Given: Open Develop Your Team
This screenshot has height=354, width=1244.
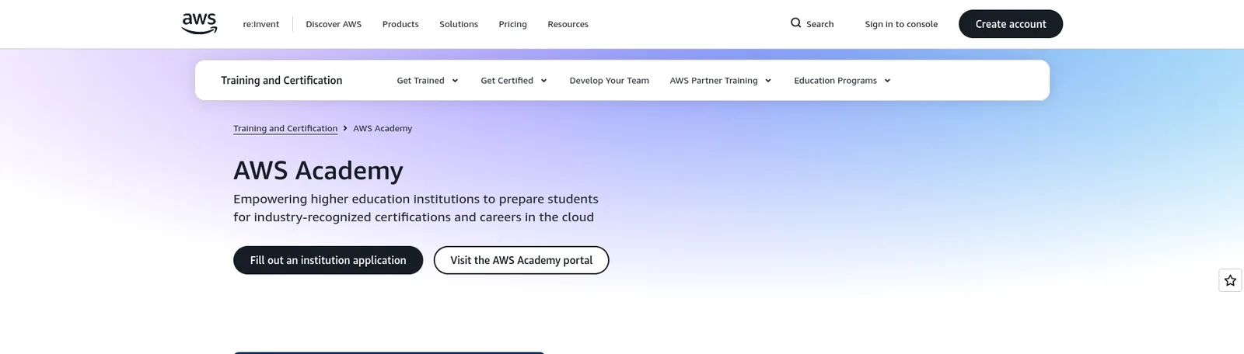Looking at the screenshot, I should point(609,81).
